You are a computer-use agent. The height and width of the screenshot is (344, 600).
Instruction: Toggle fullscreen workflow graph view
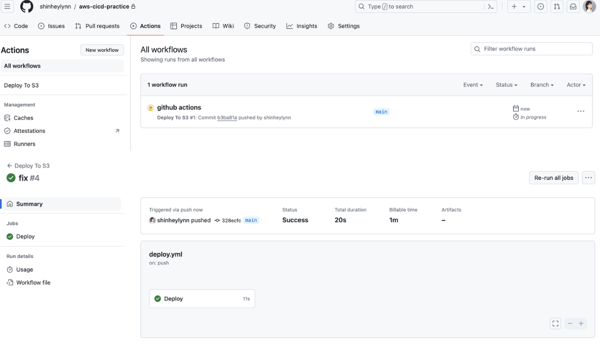tap(555, 324)
